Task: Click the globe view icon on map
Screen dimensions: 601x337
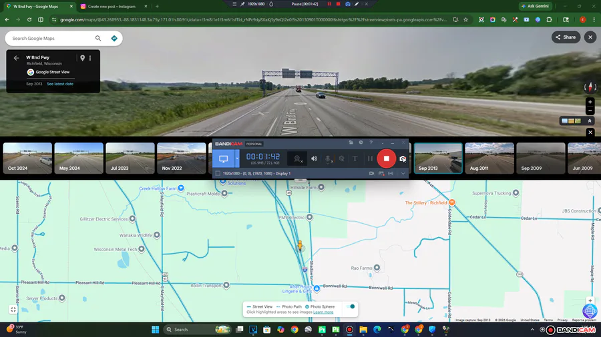Action: tap(590, 312)
